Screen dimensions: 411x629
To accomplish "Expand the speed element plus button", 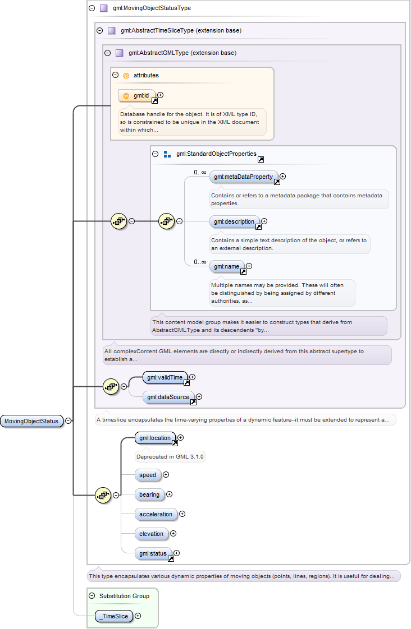I will tap(166, 475).
